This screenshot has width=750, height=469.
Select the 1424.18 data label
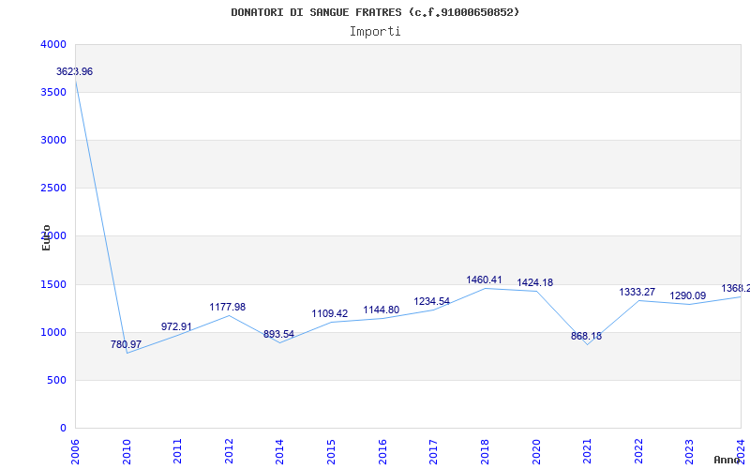(534, 283)
